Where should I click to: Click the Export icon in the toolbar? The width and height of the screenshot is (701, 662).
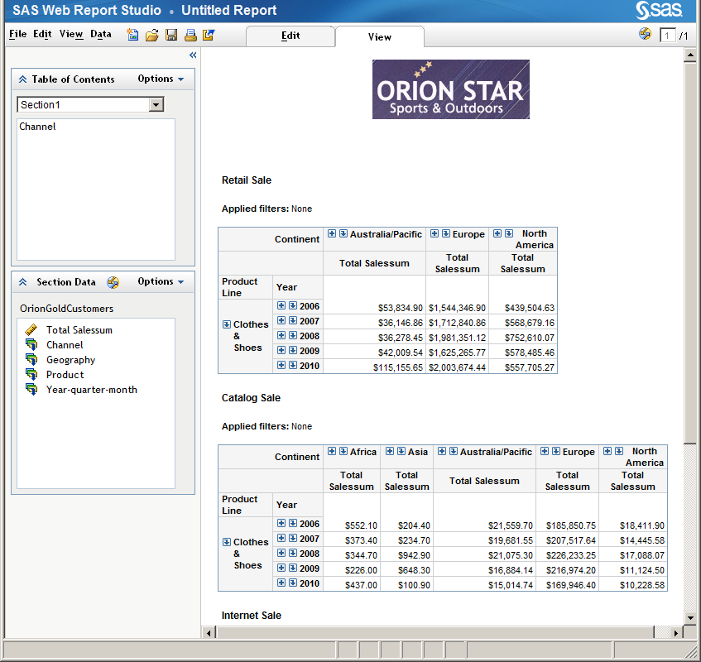[x=209, y=35]
